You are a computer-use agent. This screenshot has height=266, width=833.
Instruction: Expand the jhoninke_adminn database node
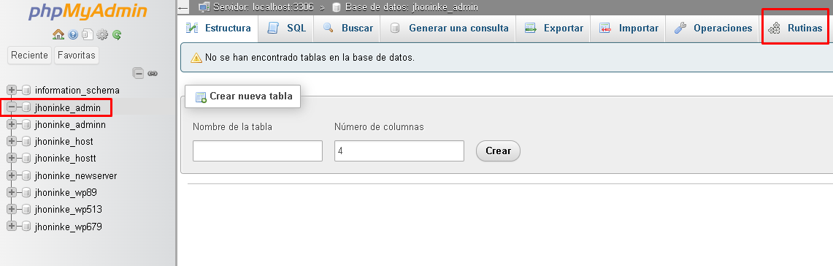click(12, 124)
